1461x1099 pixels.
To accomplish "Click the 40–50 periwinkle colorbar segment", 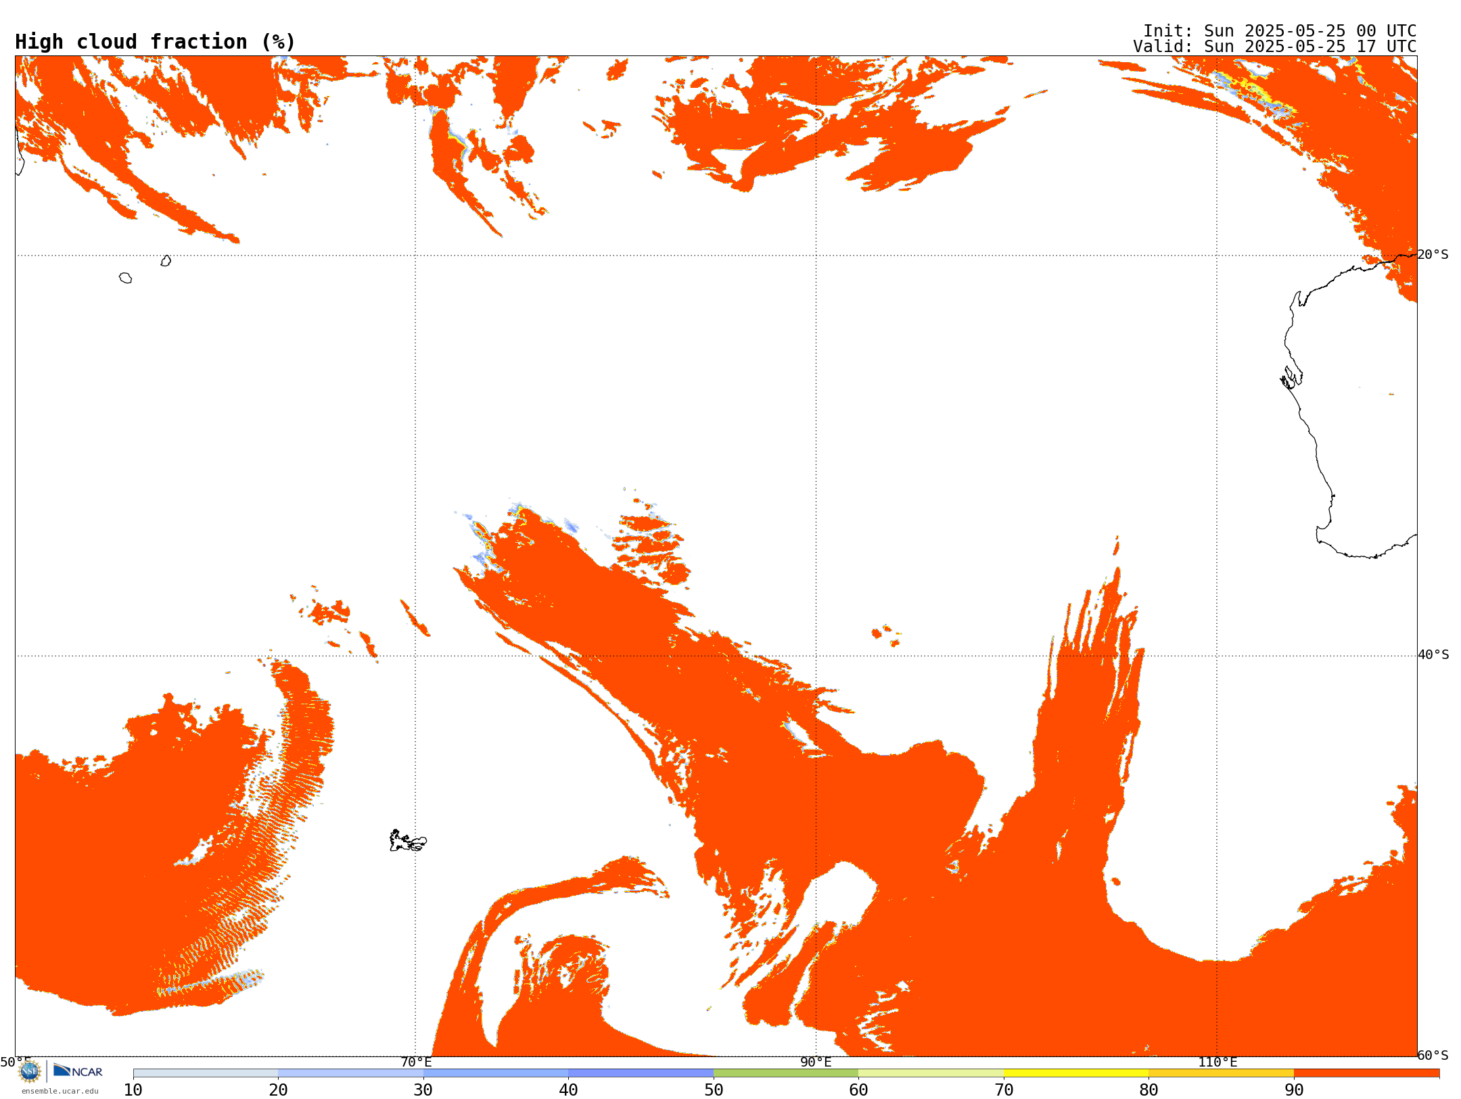I will [641, 1073].
